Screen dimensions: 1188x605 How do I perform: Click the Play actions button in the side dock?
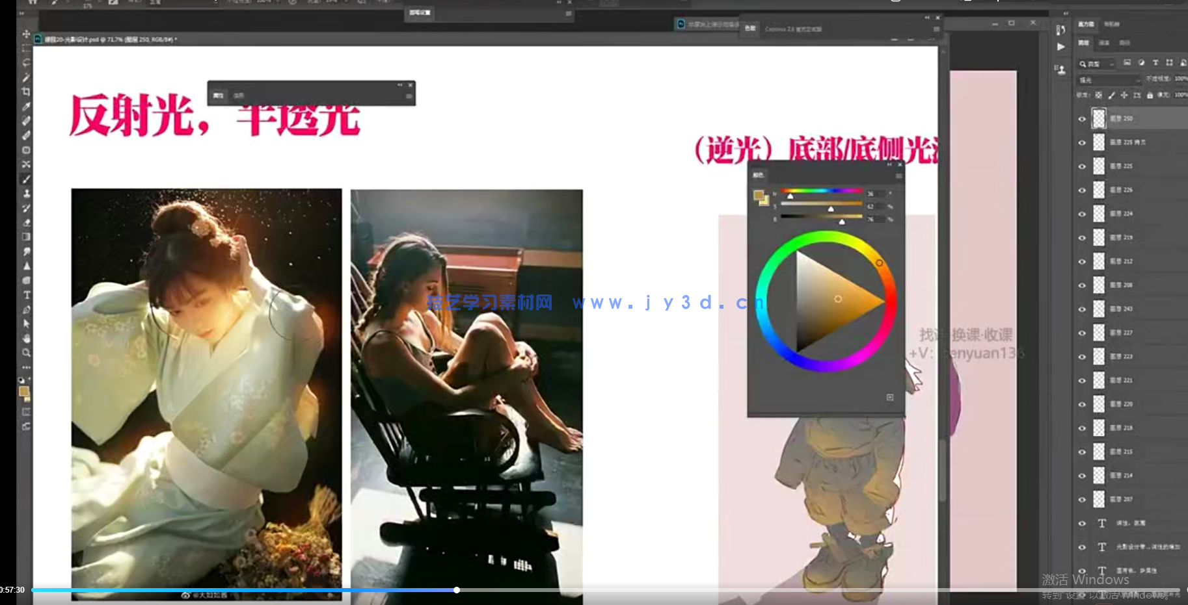click(1061, 47)
